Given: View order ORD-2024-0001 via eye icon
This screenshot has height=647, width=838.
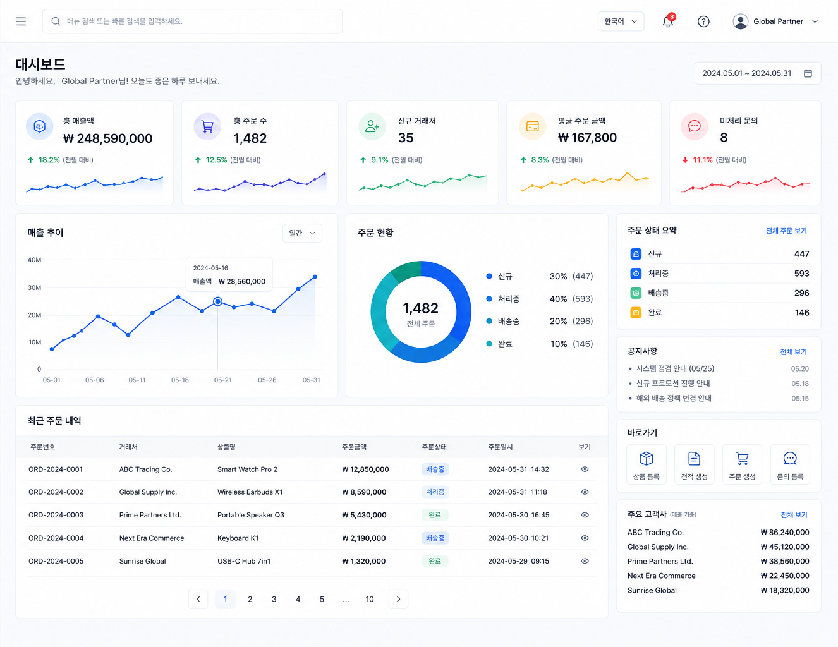Looking at the screenshot, I should (x=585, y=469).
